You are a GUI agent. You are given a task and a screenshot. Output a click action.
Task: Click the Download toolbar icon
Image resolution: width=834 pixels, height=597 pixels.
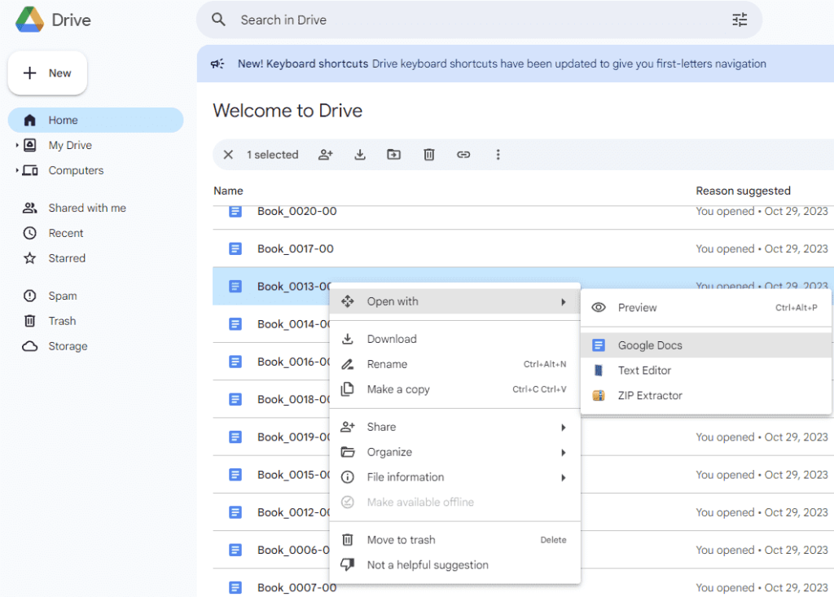pyautogui.click(x=360, y=155)
